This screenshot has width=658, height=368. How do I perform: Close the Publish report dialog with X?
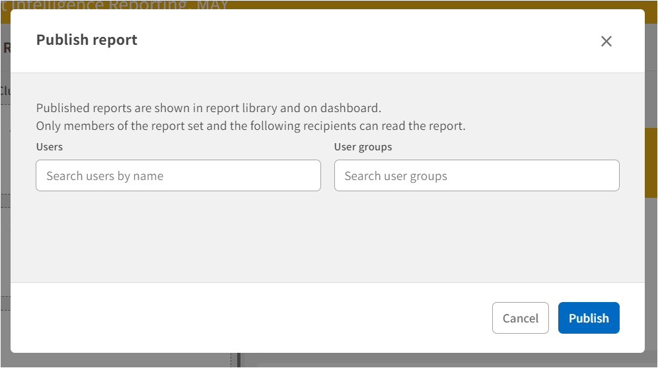coord(606,42)
